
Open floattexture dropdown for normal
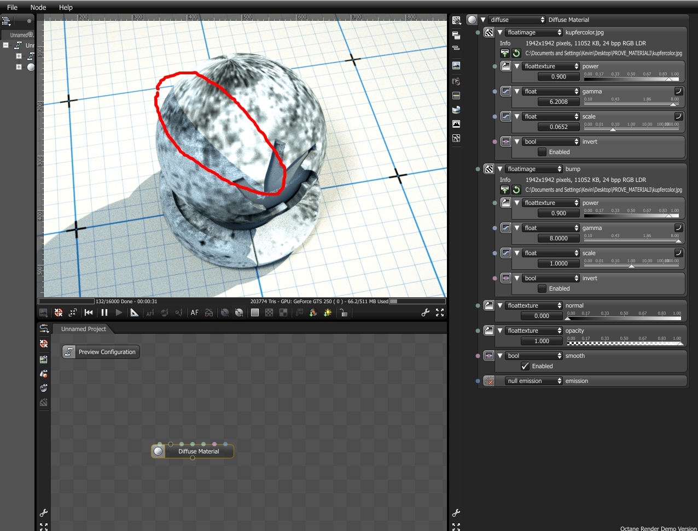533,305
